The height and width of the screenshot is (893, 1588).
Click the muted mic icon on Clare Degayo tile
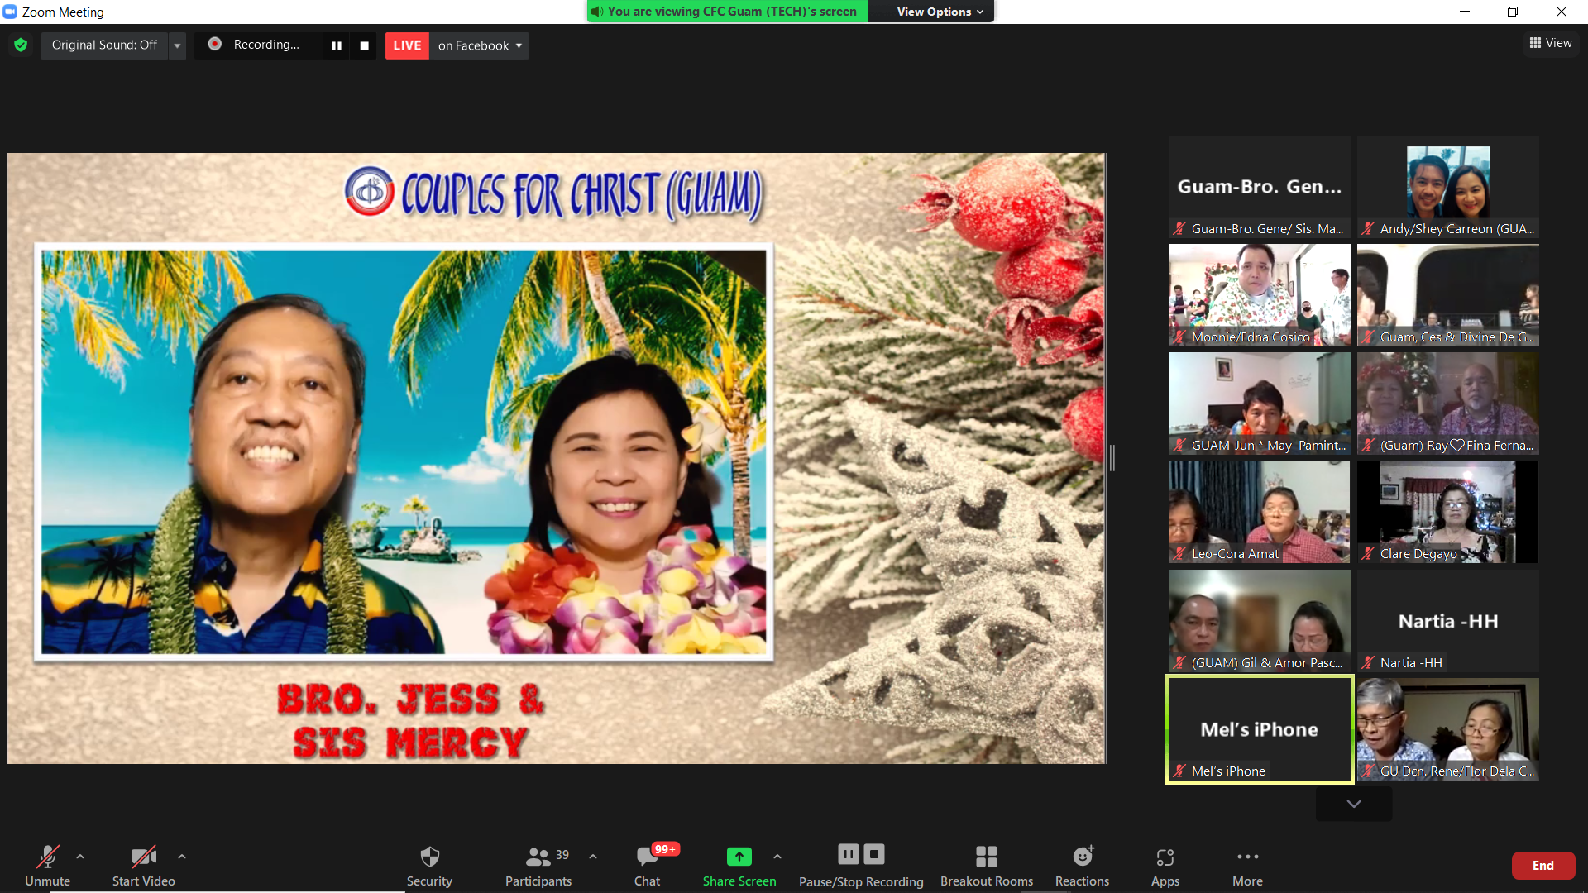(x=1369, y=554)
